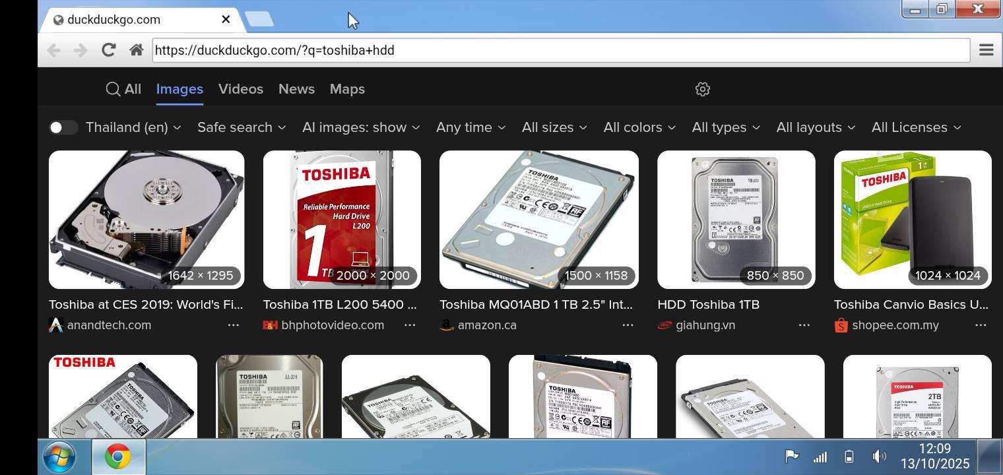This screenshot has height=475, width=1003.
Task: Open the second-row image with red TOSHIBA banner
Action: [x=123, y=396]
